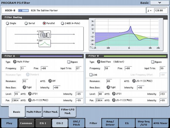Image resolution: width=170 pixels, height=128 pixels.
Task: Select 24dB(4-Pole) filter routing
Action: (x=63, y=23)
